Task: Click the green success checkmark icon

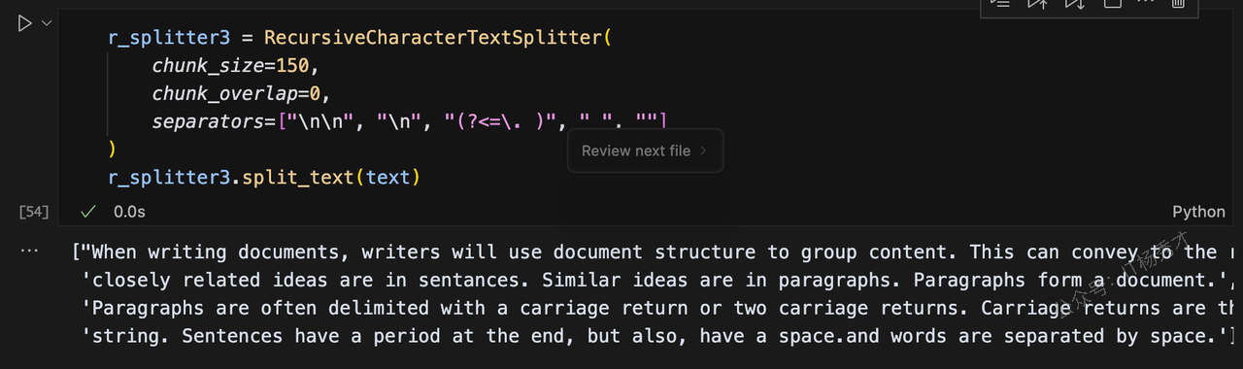Action: pyautogui.click(x=88, y=211)
